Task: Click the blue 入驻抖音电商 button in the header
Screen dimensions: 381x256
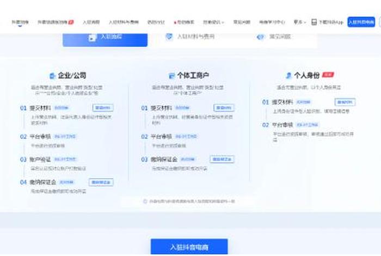Action: click(x=361, y=22)
